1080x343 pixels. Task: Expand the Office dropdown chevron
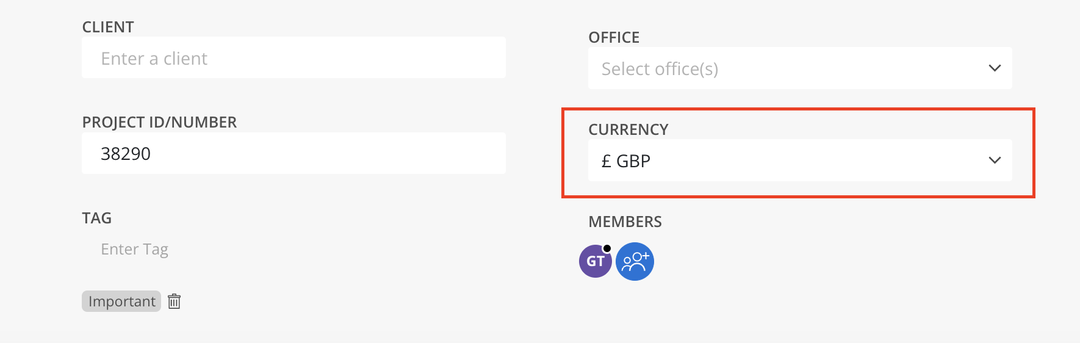[x=995, y=68]
